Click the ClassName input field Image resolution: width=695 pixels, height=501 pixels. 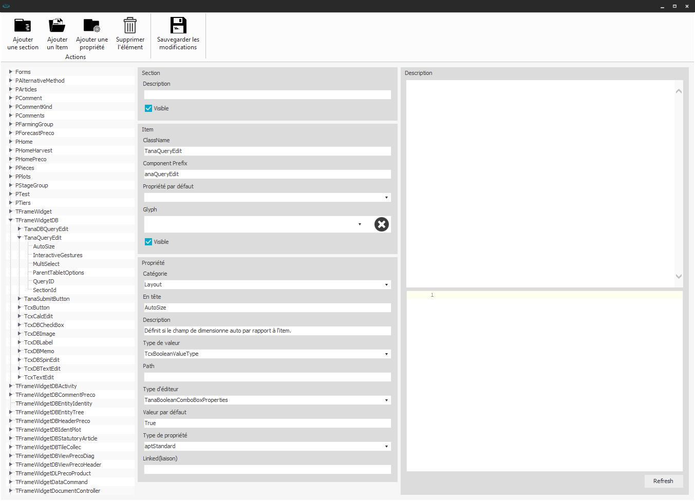267,151
